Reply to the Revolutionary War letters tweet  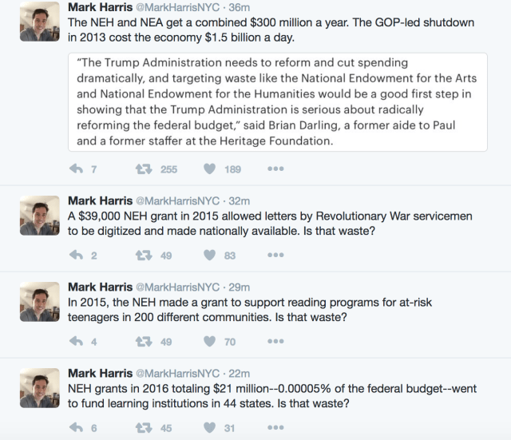[77, 256]
